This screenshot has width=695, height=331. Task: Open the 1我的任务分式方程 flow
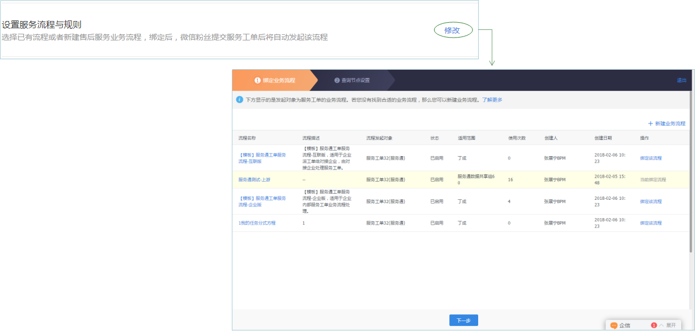257,223
